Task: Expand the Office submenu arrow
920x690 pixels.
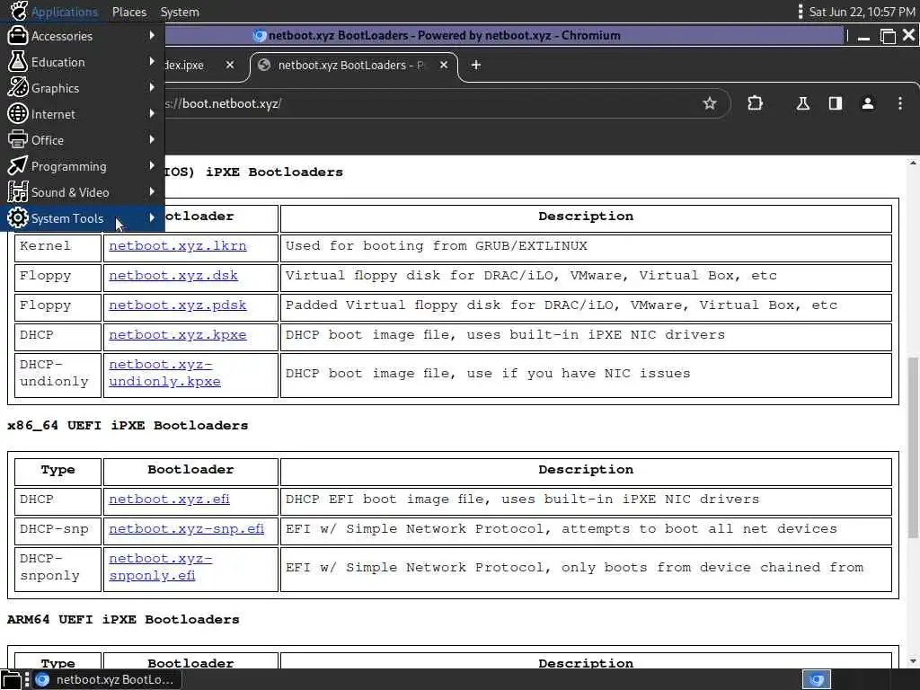Action: coord(152,139)
